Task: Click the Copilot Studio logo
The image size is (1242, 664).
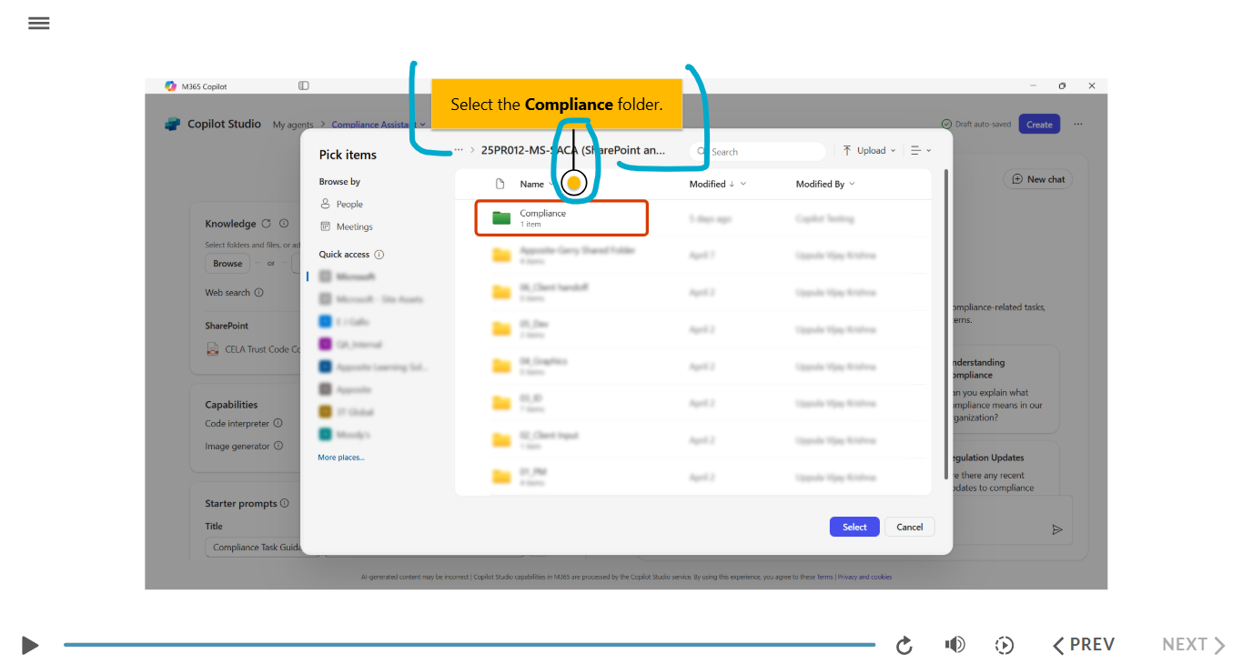Action: point(173,125)
